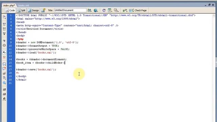The width and height of the screenshot is (217, 122).
Task: Switch to Code view
Action: pyautogui.click(x=10, y=11)
